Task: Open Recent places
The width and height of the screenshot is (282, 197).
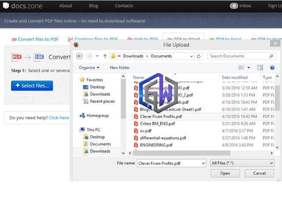Action: click(x=102, y=102)
